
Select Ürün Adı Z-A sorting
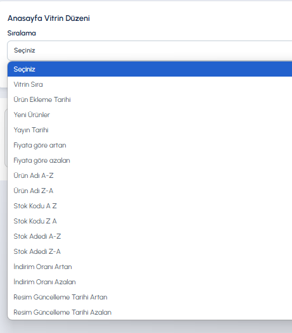150,191
